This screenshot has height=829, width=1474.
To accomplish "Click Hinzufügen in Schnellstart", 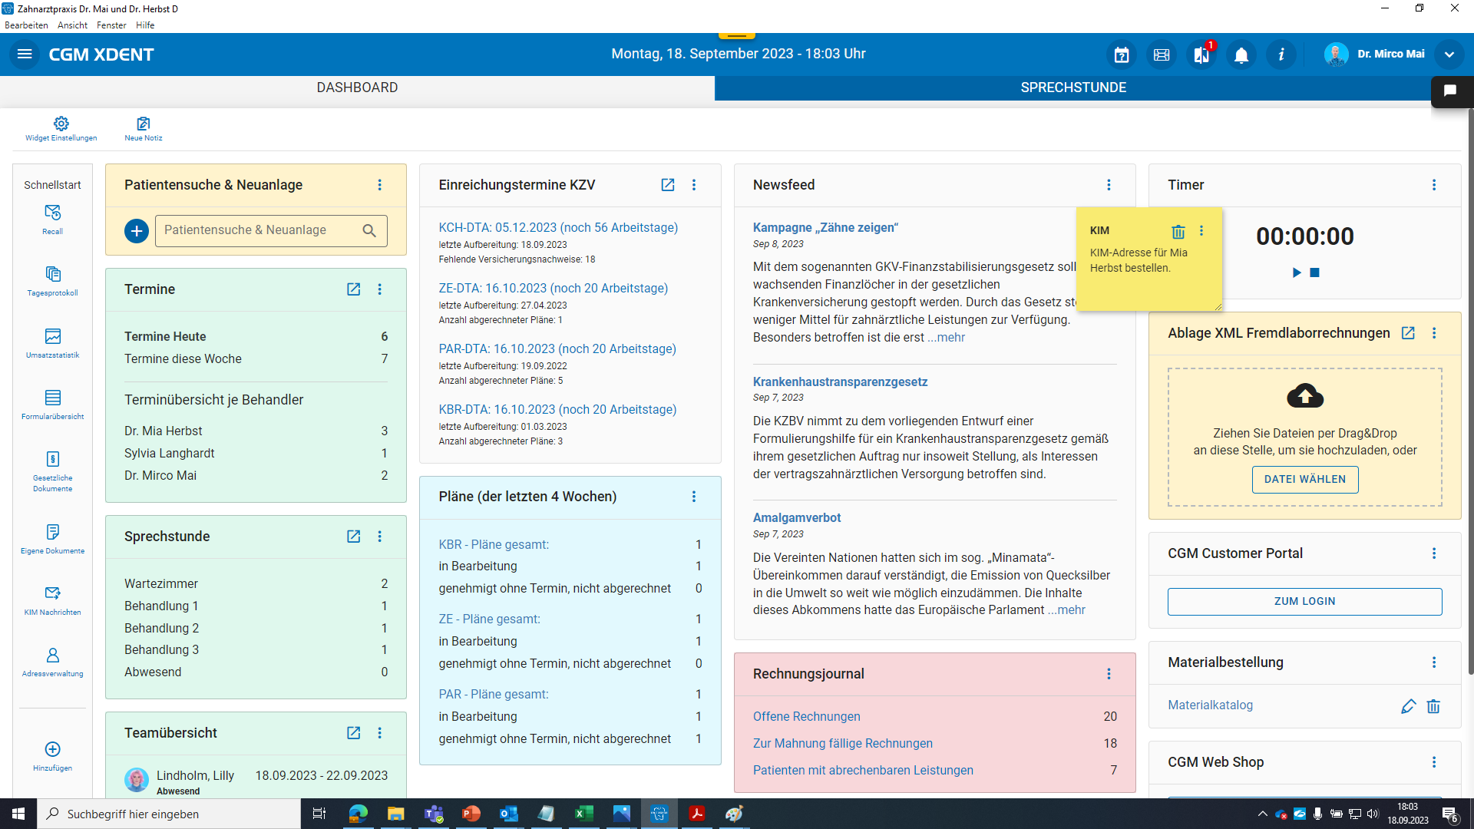I will click(52, 756).
